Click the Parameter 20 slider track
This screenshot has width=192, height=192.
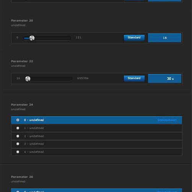coord(47,38)
